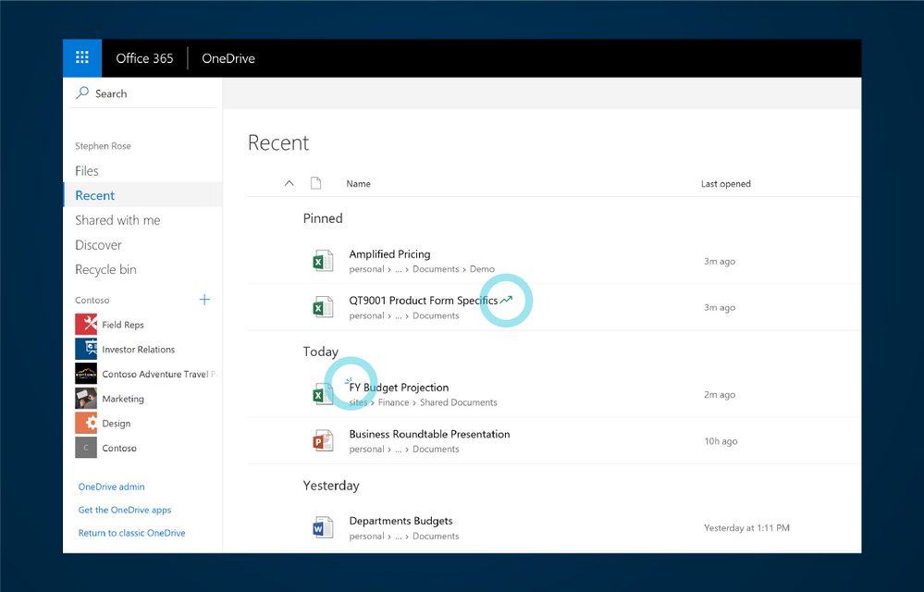Open the Office 365 app launcher

pos(82,58)
